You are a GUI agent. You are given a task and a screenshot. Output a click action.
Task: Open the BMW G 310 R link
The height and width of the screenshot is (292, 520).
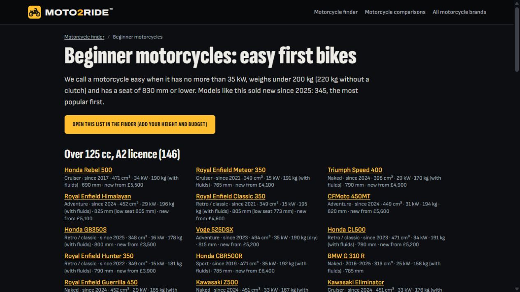(346, 256)
